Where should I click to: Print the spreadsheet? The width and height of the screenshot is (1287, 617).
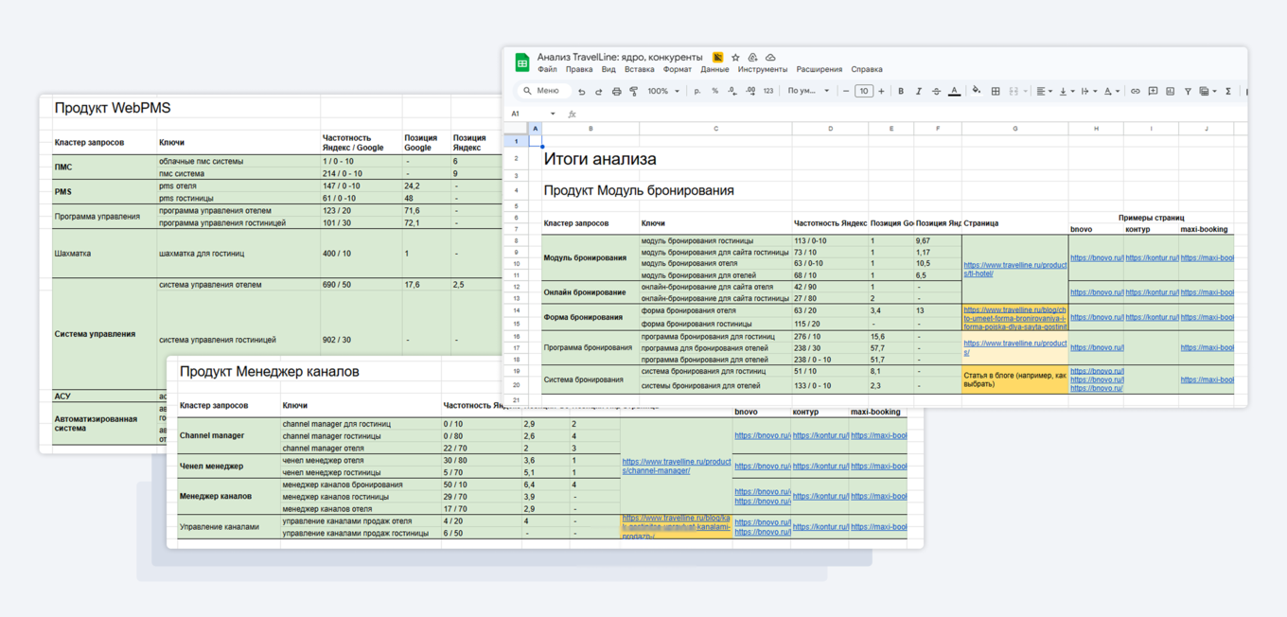(x=616, y=92)
